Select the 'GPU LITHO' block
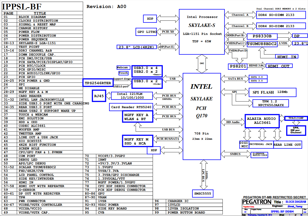308x216 pixels. (x=146, y=32)
